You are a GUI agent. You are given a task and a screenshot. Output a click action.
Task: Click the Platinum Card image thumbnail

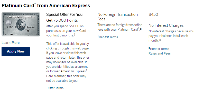(21, 24)
